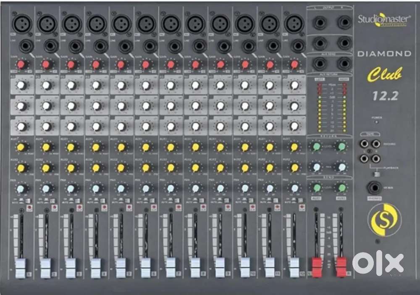Click channel 7 line input jack
The height and width of the screenshot is (295, 420).
tap(175, 46)
